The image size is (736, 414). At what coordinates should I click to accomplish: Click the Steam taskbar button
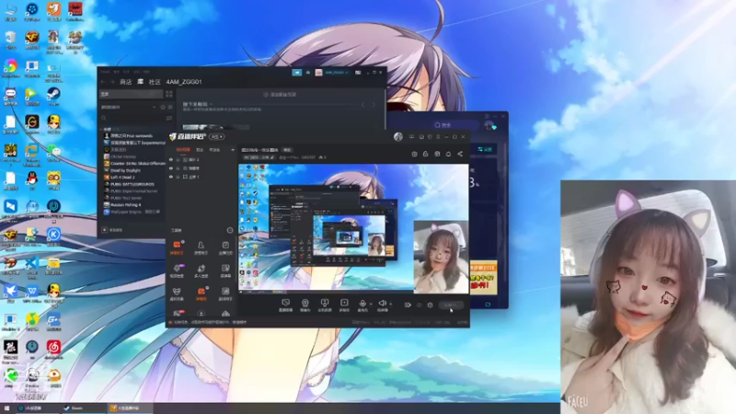(x=85, y=408)
